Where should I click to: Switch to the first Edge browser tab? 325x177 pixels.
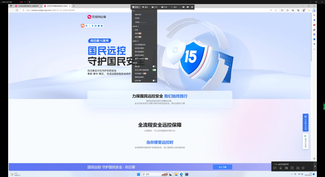(27, 6)
